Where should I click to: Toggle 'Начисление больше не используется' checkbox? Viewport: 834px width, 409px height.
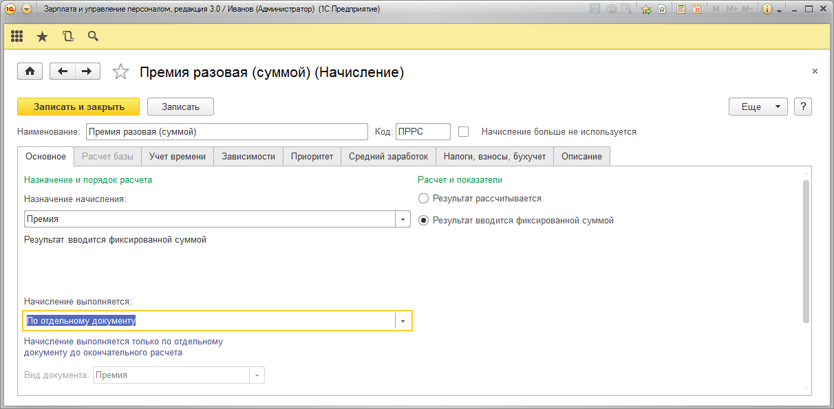point(463,131)
